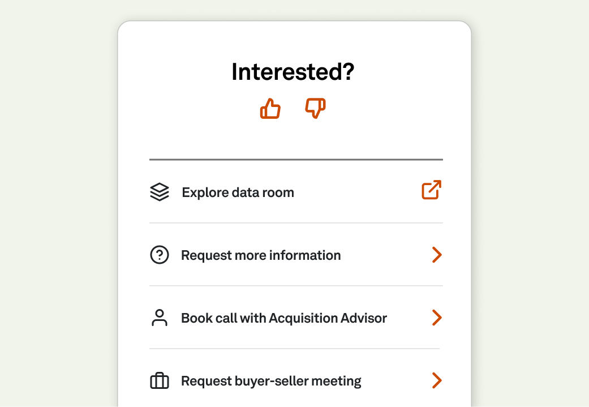Select the person icon beside Book call option

160,318
